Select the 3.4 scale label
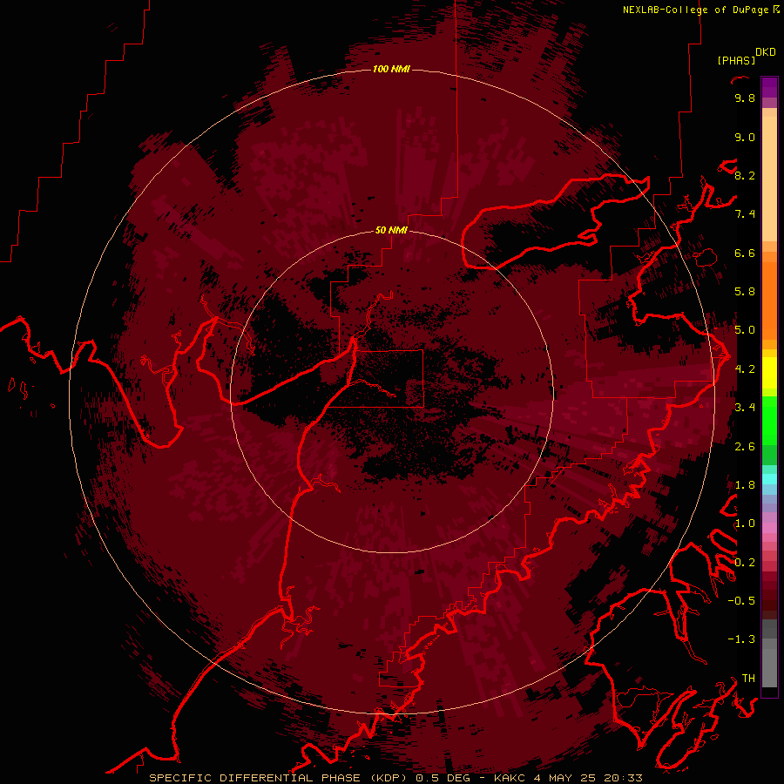This screenshot has width=784, height=784. pyautogui.click(x=745, y=408)
